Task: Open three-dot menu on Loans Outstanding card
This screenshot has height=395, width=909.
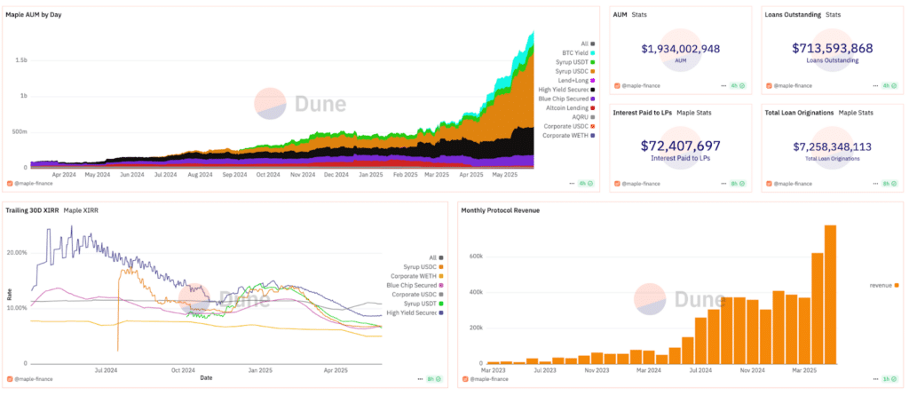Action: (x=874, y=86)
